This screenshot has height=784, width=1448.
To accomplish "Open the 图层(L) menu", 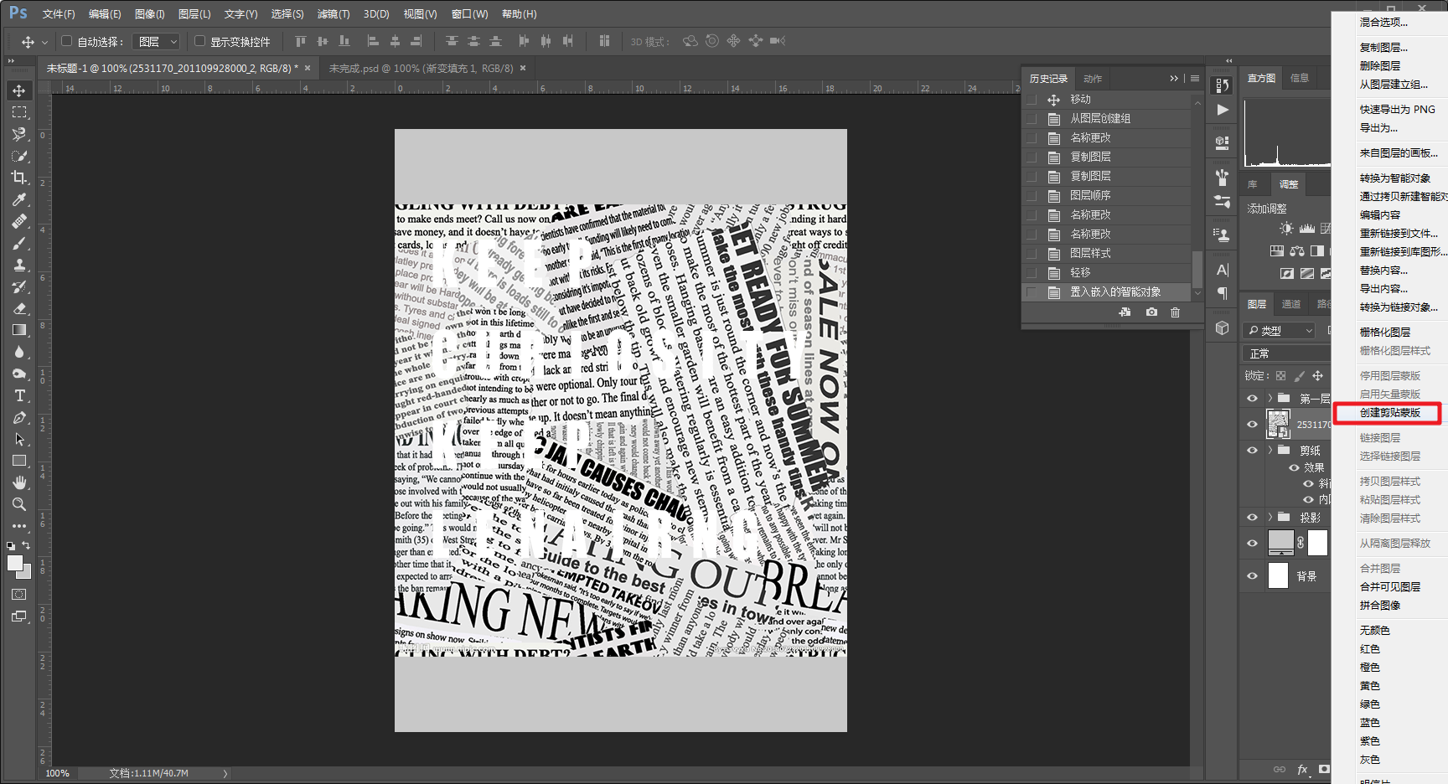I will [194, 14].
